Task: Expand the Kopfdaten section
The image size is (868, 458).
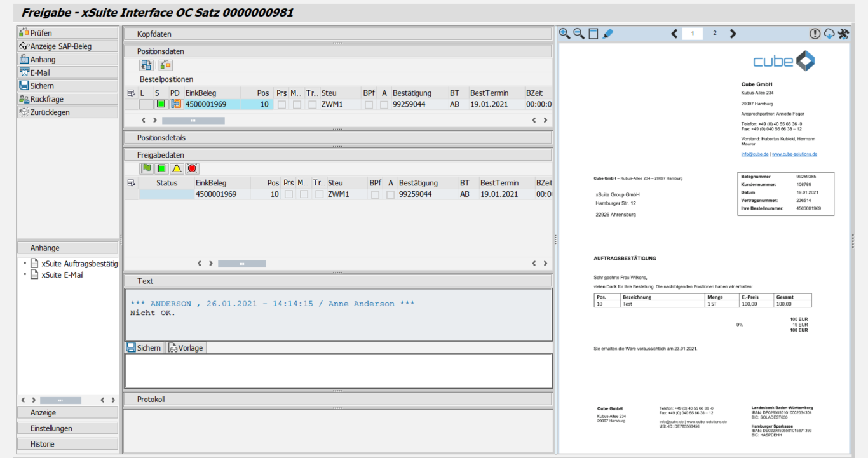Action: coord(337,34)
